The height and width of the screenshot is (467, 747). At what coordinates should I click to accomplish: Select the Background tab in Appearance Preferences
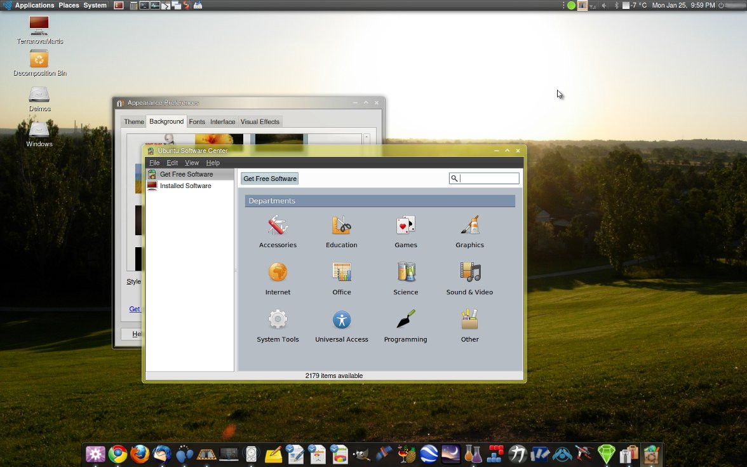166,121
